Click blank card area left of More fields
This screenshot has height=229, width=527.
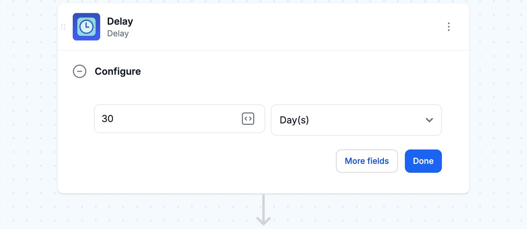click(206, 161)
